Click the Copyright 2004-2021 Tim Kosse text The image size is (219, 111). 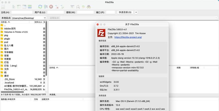(x=126, y=33)
